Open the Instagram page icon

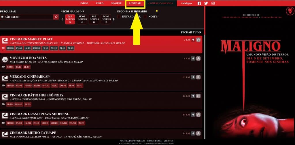point(213,3)
